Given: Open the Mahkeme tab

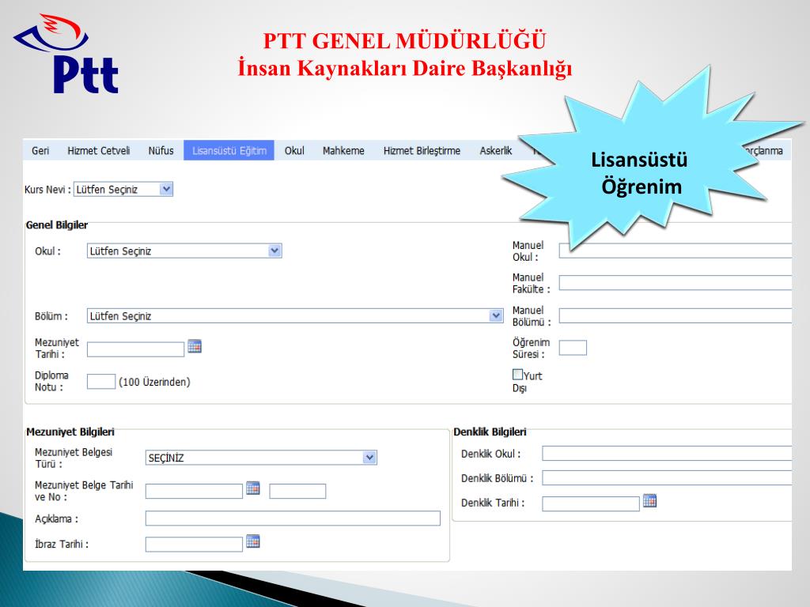Looking at the screenshot, I should (343, 151).
